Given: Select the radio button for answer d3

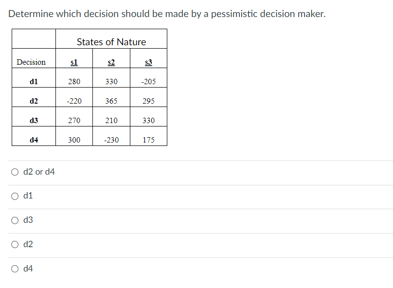Looking at the screenshot, I should pos(15,220).
